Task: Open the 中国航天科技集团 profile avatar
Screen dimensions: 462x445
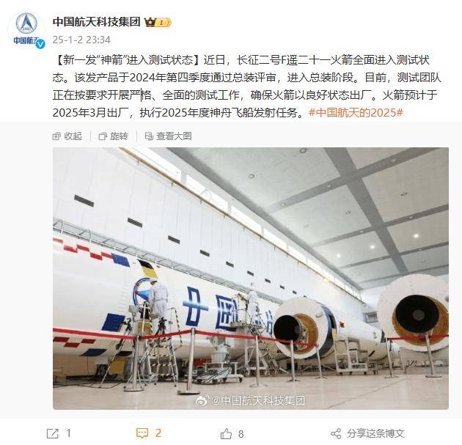Action: (x=26, y=29)
